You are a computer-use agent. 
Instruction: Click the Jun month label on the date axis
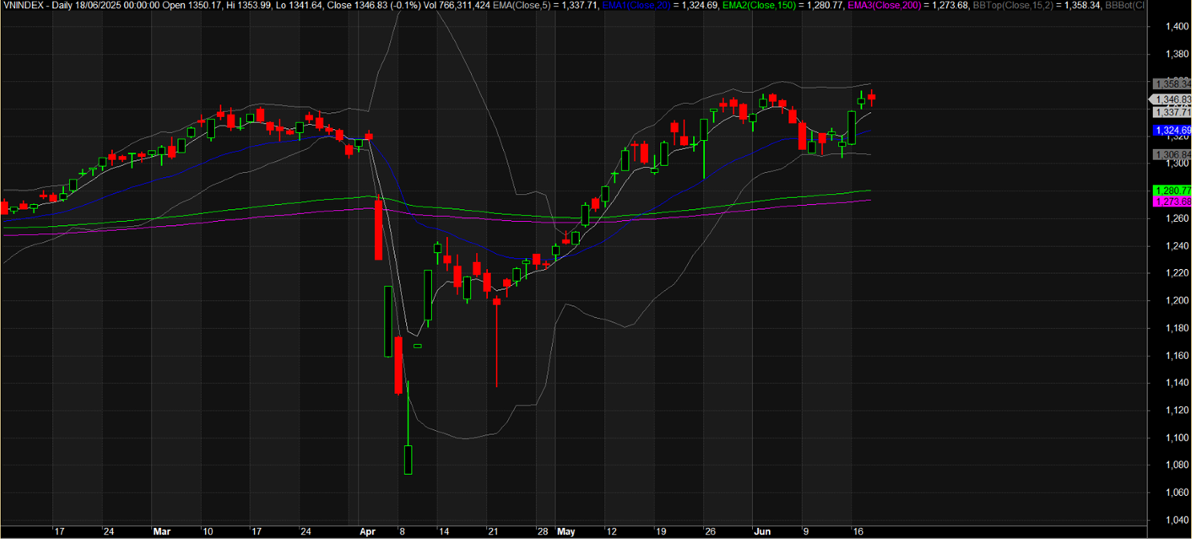click(x=762, y=531)
